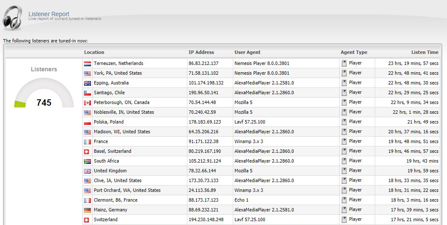Select IP address 105.212.91.124
The image size is (447, 225).
[205, 161]
